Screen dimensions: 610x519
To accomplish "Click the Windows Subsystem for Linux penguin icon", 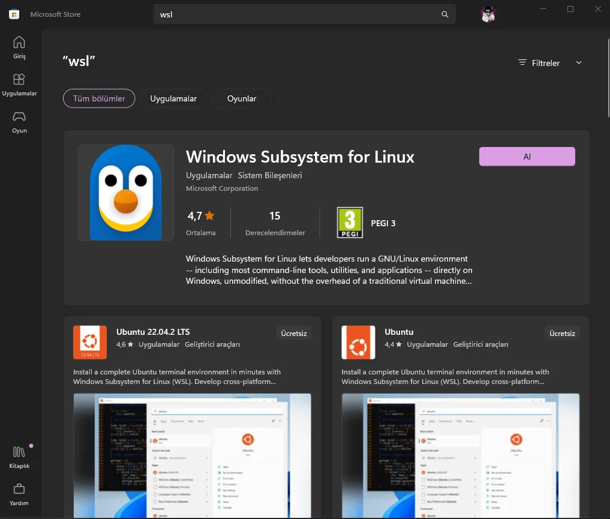I will 125,193.
